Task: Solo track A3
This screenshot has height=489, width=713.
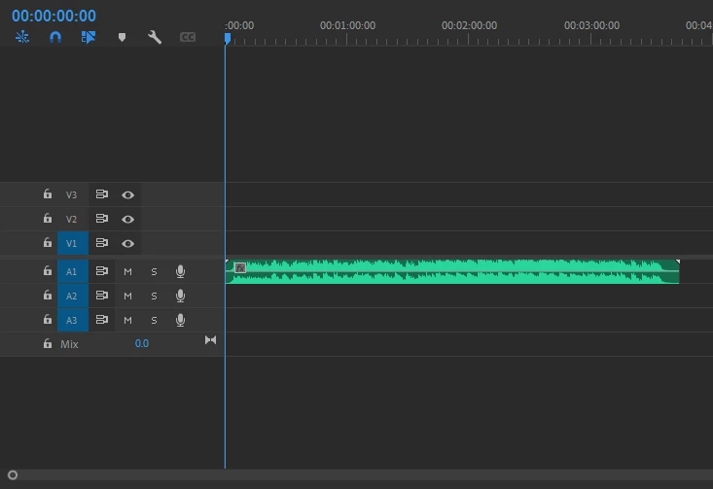Action: point(154,321)
